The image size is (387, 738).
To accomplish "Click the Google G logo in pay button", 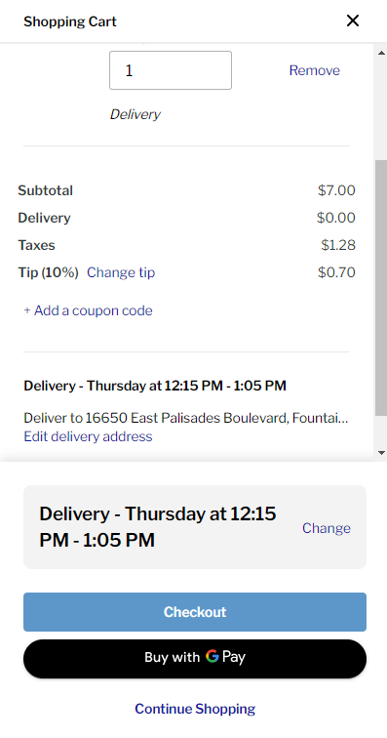I will [x=213, y=656].
